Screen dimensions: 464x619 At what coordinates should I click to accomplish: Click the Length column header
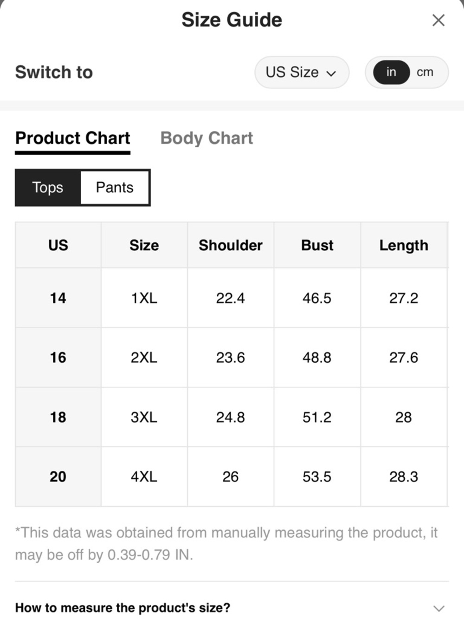404,245
